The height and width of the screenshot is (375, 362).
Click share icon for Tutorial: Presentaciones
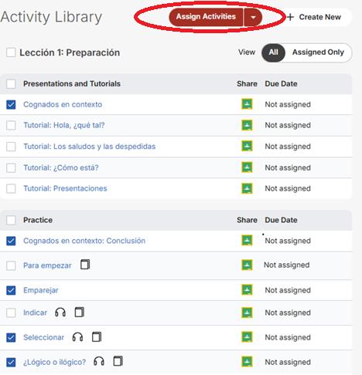click(247, 188)
